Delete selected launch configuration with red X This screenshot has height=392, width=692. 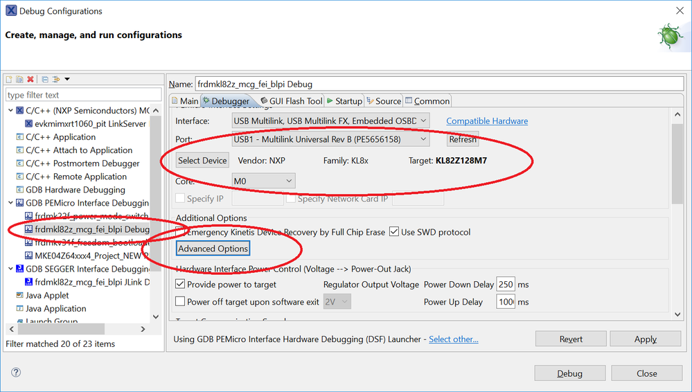(30, 80)
